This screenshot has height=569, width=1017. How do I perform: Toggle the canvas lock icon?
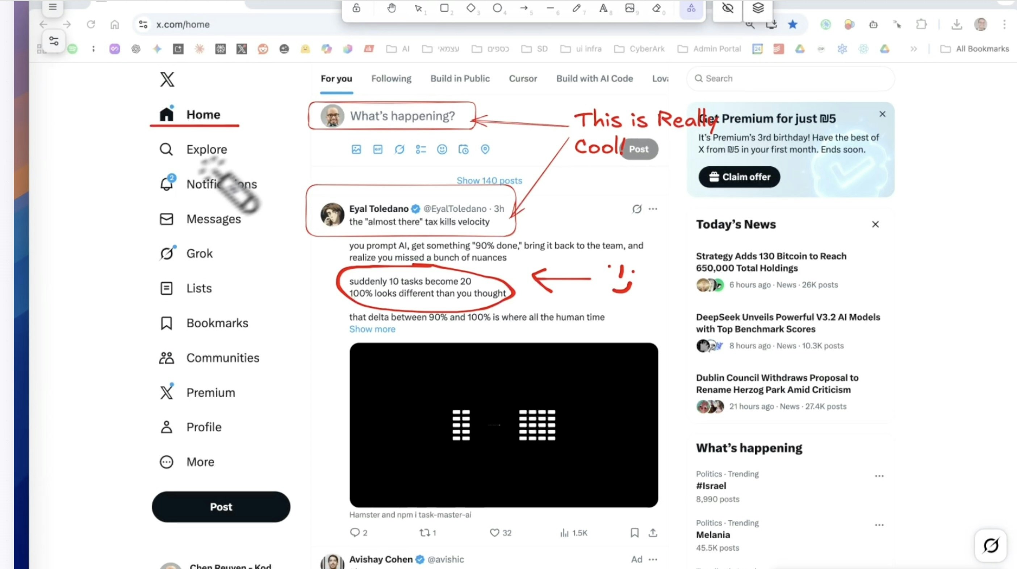[x=356, y=8]
